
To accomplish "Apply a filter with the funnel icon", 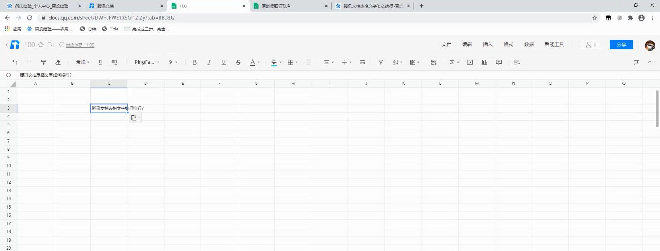I will coord(381,62).
